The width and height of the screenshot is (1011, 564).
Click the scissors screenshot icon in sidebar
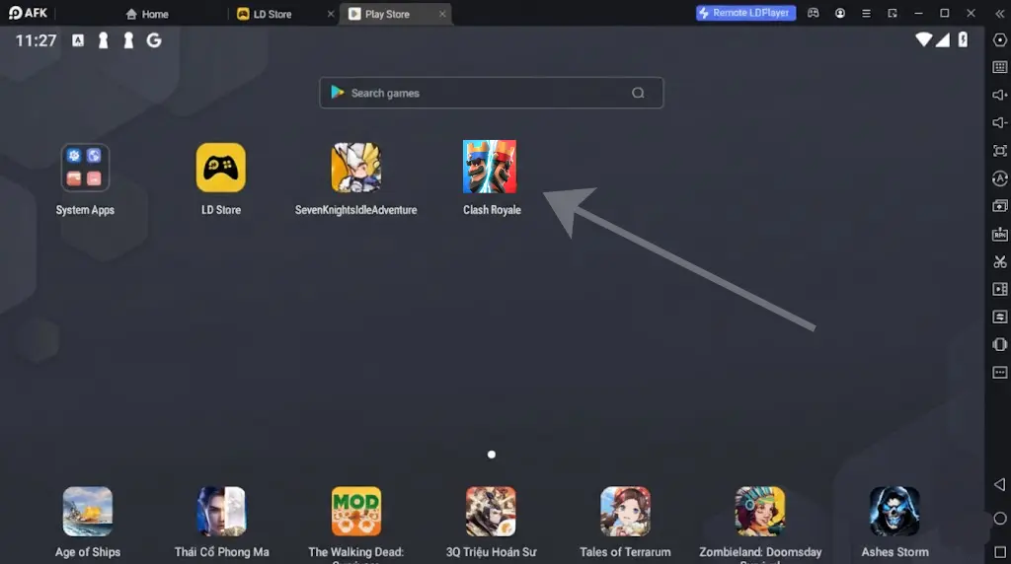point(999,262)
